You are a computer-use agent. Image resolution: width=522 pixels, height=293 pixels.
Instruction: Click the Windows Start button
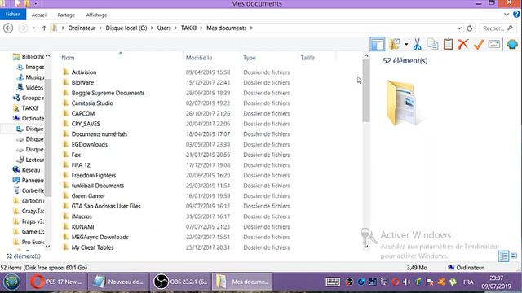point(11,282)
